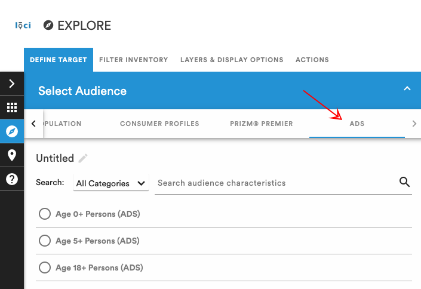Open the help question mark icon
The width and height of the screenshot is (421, 289).
[12, 179]
